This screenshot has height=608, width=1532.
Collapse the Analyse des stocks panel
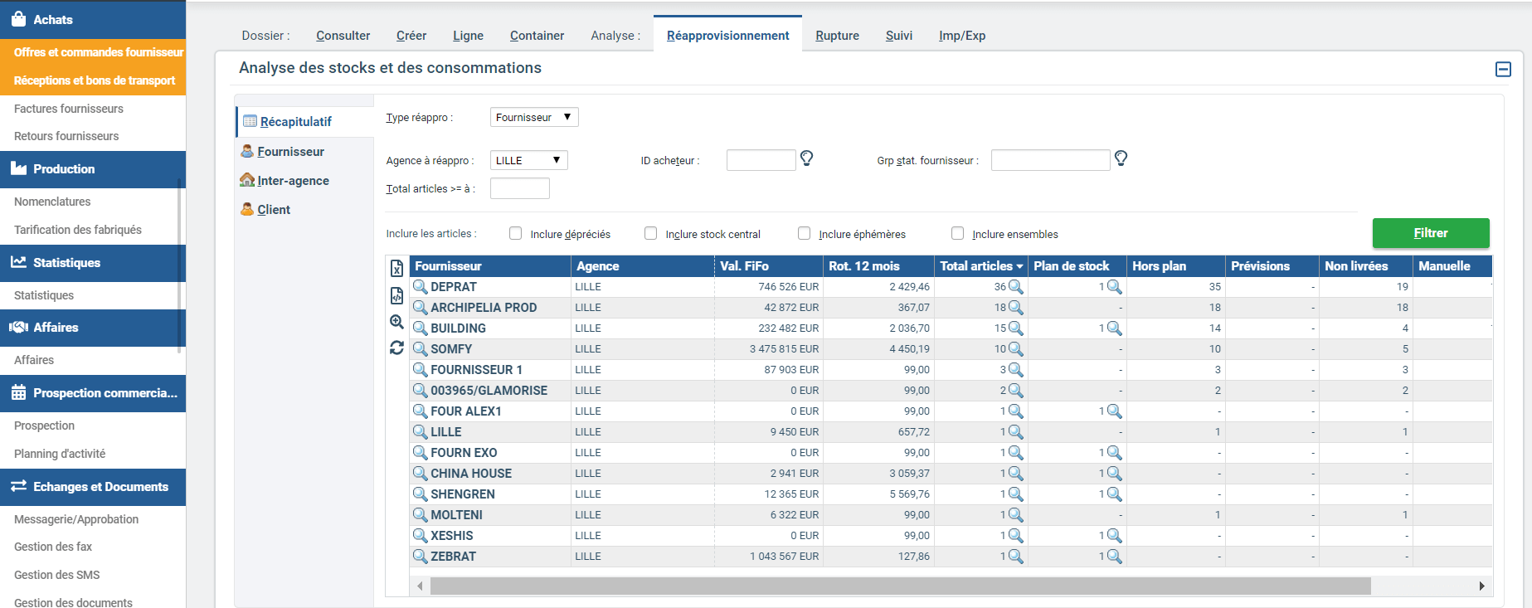tap(1503, 70)
